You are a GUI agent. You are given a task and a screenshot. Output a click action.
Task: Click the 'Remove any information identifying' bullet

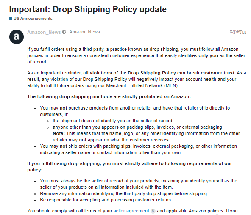(124, 193)
